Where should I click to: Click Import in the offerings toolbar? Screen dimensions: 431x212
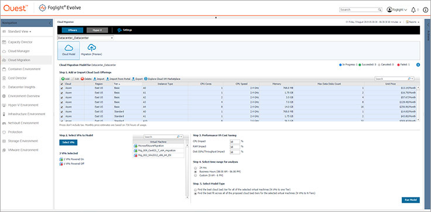click(x=99, y=79)
